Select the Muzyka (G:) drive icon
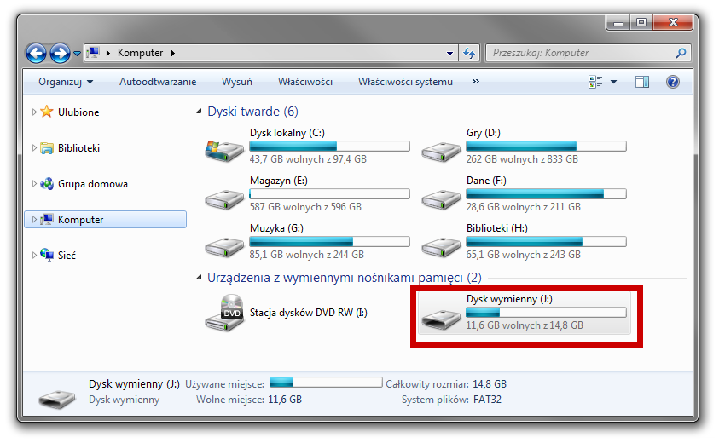This screenshot has width=719, height=443. pos(224,247)
